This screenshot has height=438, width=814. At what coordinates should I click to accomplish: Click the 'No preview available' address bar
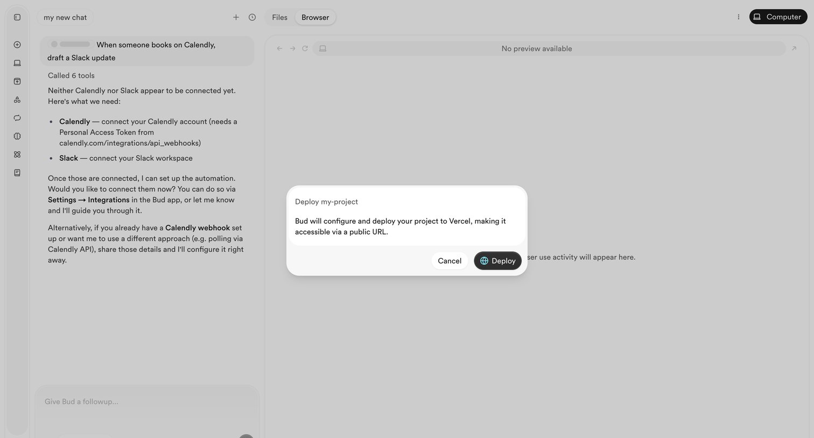pyautogui.click(x=549, y=48)
